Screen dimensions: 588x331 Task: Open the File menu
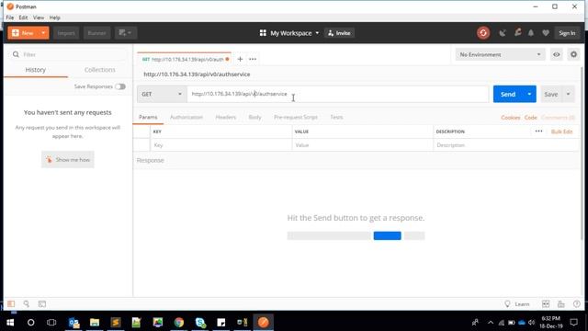(x=10, y=17)
